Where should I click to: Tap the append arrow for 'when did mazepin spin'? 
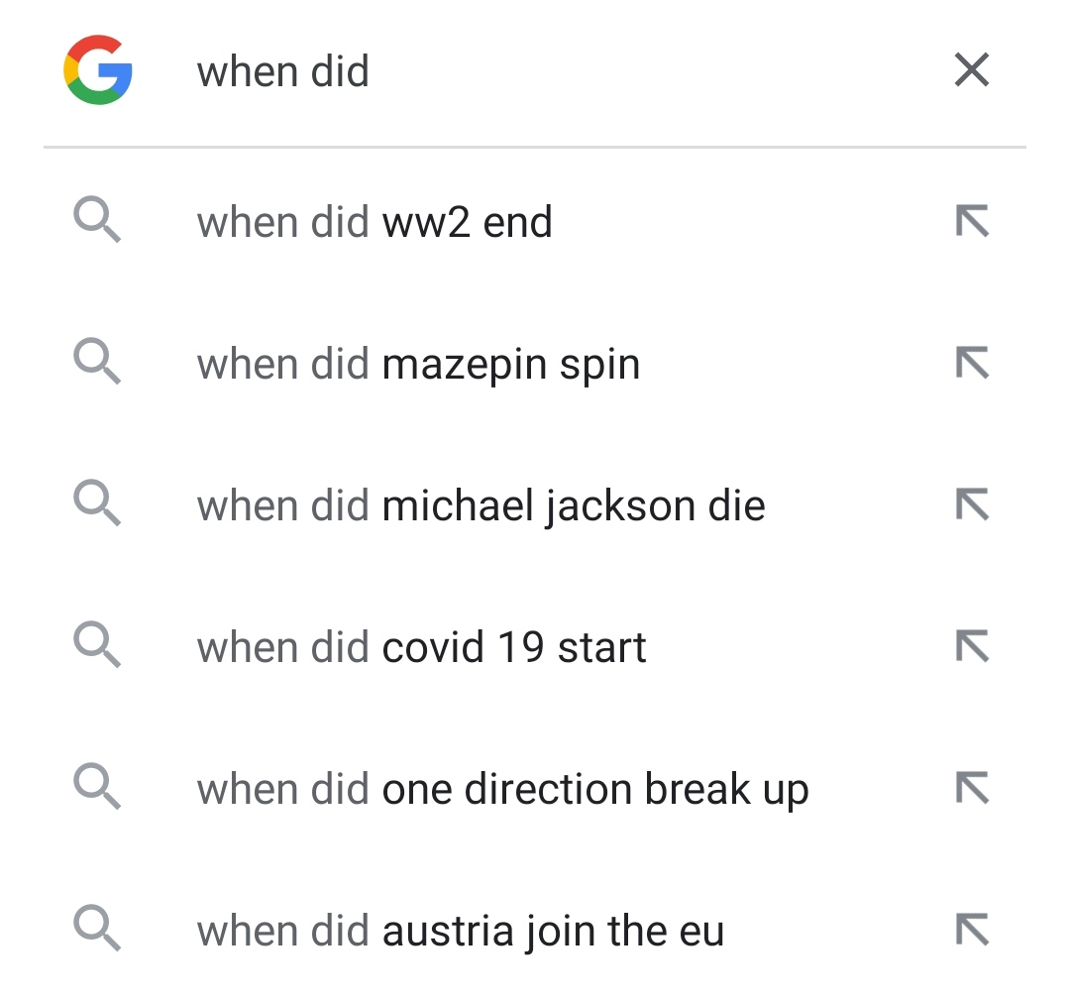click(973, 363)
